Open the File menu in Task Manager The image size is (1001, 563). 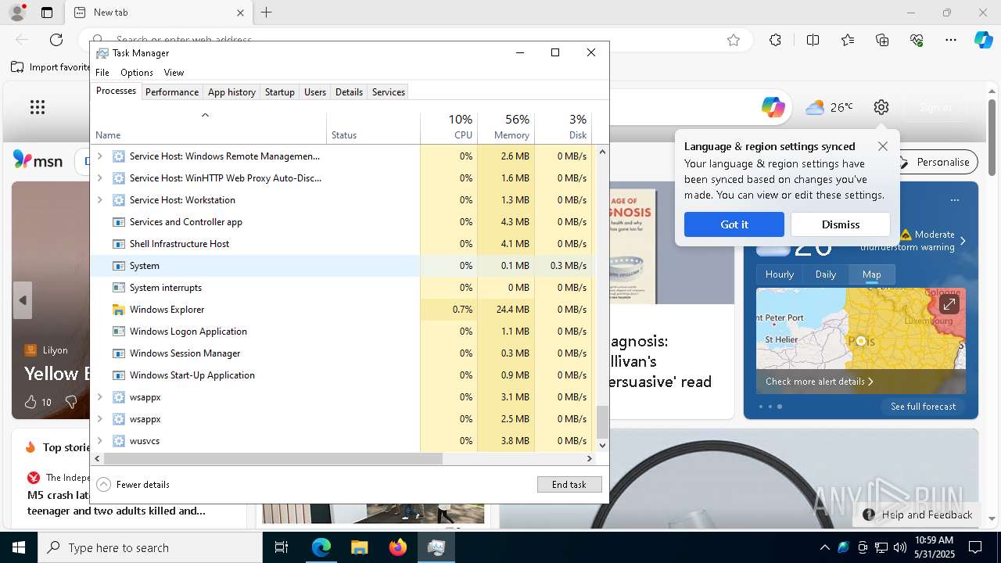(x=102, y=73)
